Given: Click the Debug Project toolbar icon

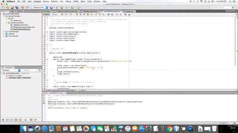Looking at the screenshot, I should [x=72, y=7].
